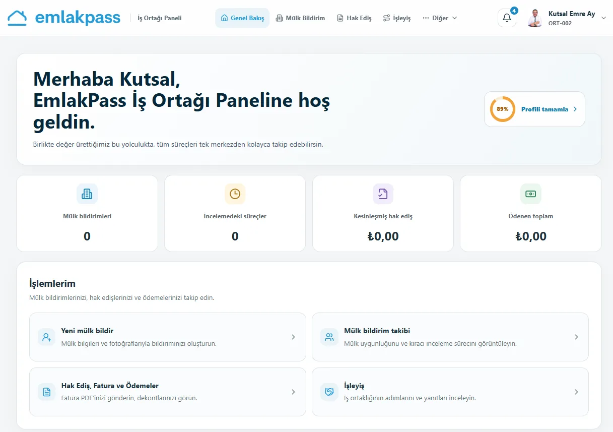This screenshot has height=432, width=613.
Task: Click the handshake icon in İşleyiş card
Action: tap(329, 392)
